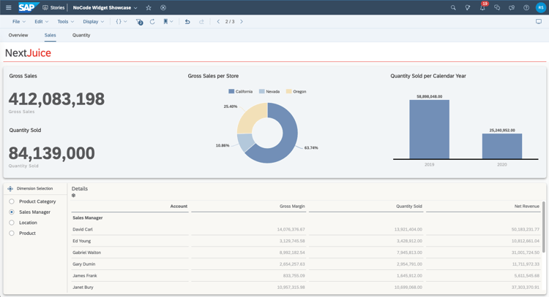Click the small icon under Details title
The image size is (549, 297).
pos(73,196)
